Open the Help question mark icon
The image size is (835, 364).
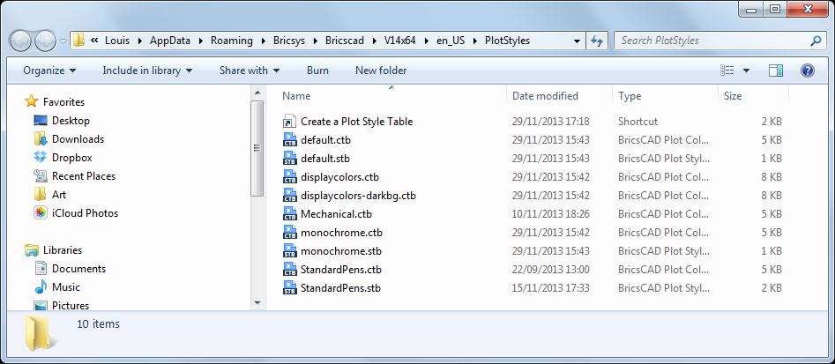point(807,71)
